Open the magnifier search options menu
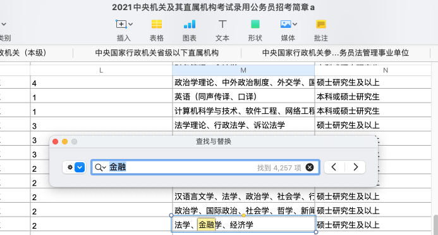The width and height of the screenshot is (438, 235). pyautogui.click(x=100, y=167)
